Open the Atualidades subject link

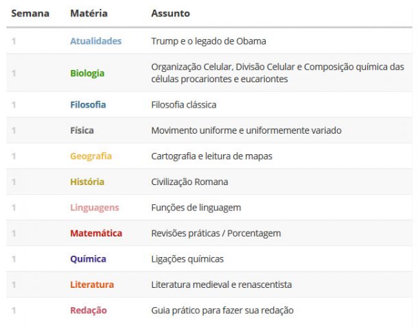[x=95, y=41]
